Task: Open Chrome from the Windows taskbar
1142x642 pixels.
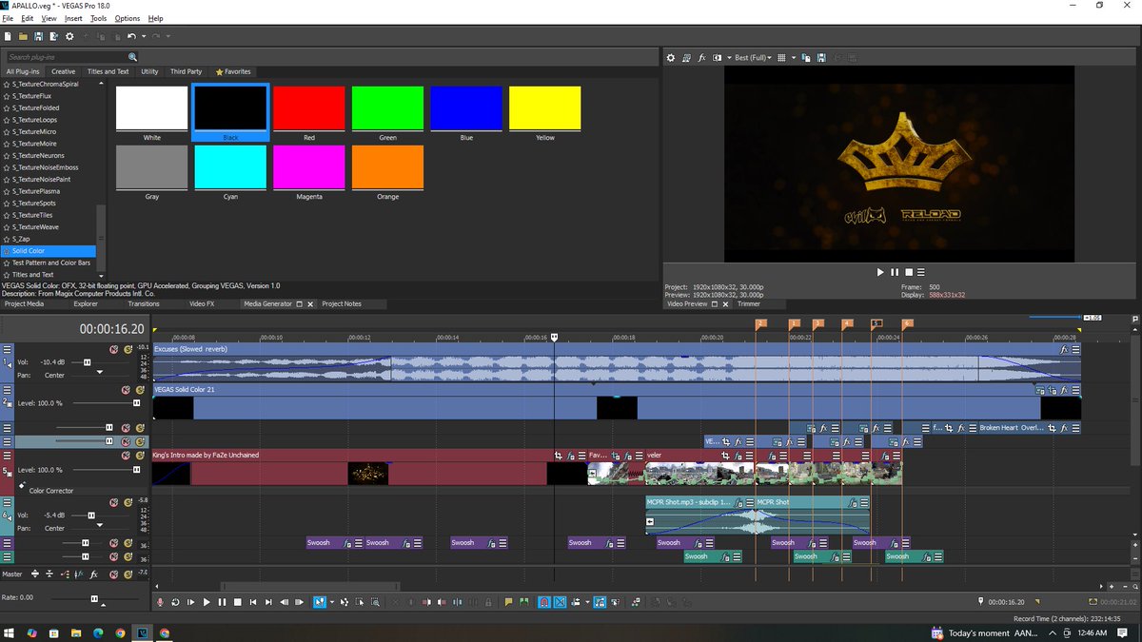Action: [120, 632]
